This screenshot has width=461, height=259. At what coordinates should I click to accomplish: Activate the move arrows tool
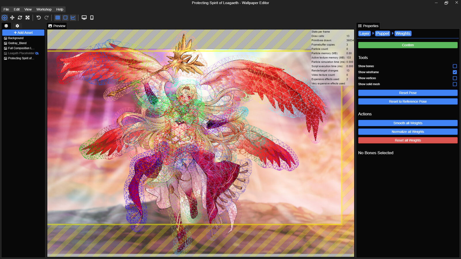tap(12, 18)
